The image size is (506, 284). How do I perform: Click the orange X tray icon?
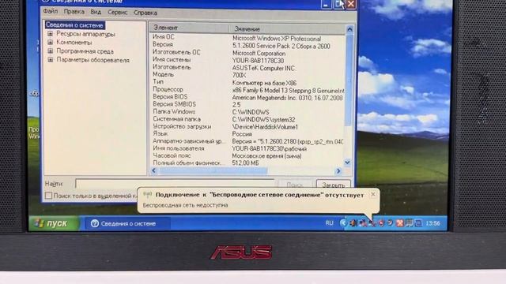tap(400, 222)
